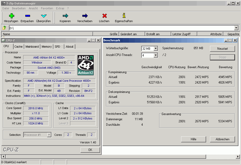Switch to the Cache tab in CPU-Z
Image resolution: width=241 pixels, height=165 pixels.
18,47
